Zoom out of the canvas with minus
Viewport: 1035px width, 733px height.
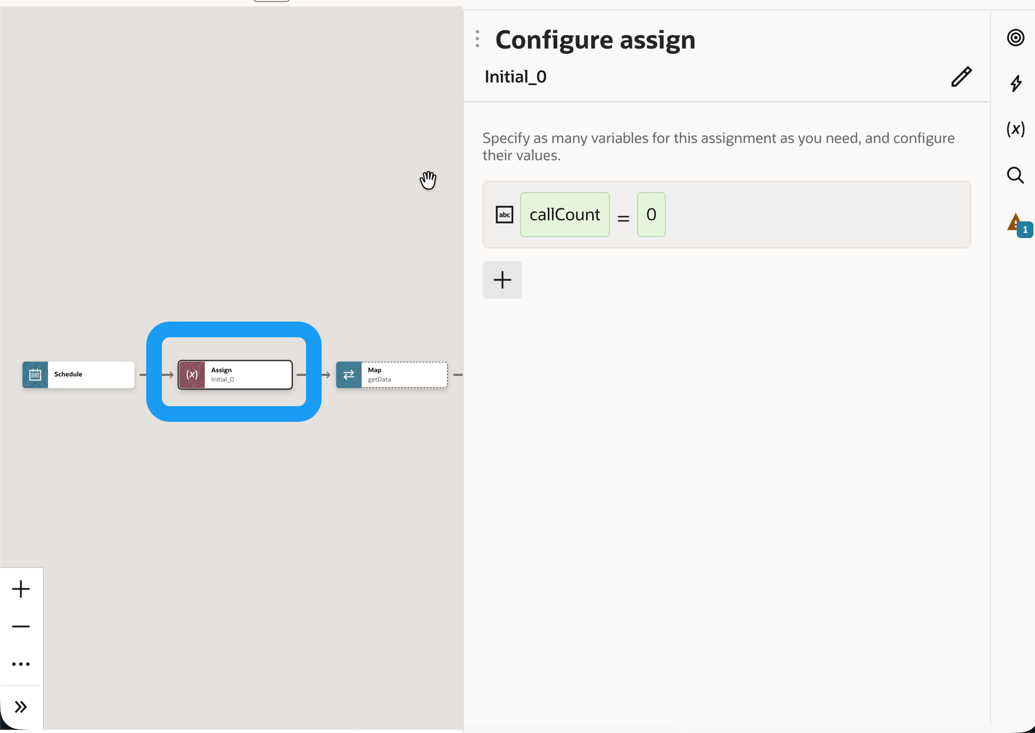click(21, 626)
